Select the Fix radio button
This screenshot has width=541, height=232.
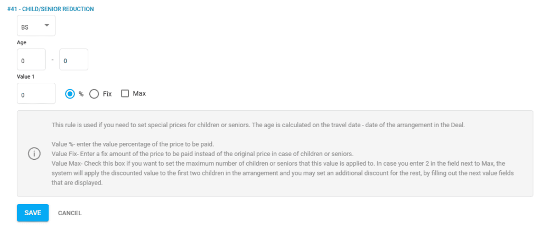[94, 94]
